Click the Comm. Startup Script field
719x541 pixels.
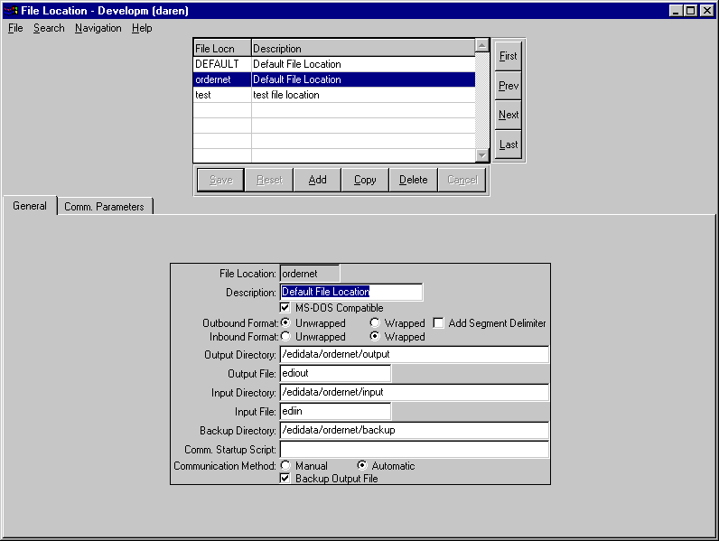pyautogui.click(x=414, y=449)
